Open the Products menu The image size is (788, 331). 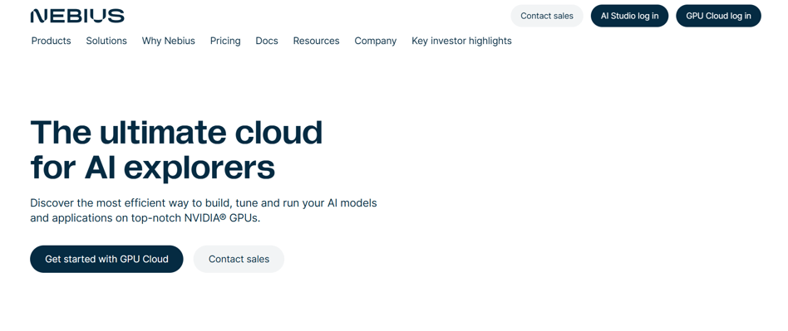click(x=52, y=41)
